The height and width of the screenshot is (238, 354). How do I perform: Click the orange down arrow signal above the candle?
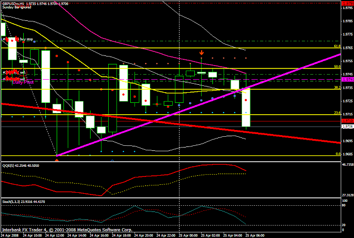[202, 53]
